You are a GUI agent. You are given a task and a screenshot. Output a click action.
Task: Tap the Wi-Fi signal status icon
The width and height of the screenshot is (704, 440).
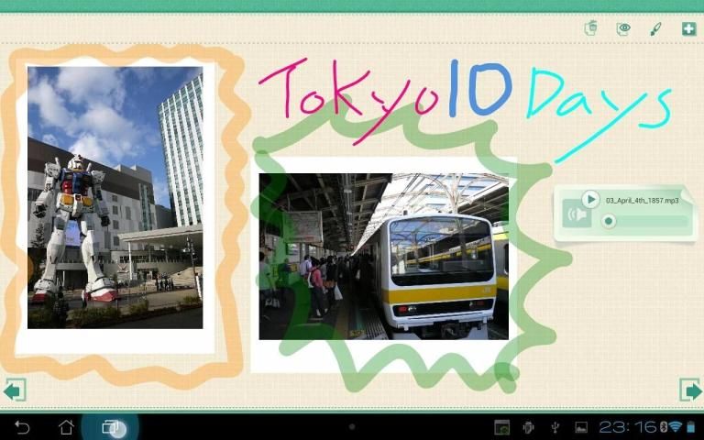[x=675, y=427]
